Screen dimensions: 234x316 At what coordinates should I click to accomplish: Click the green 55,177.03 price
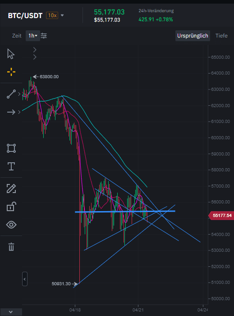click(x=110, y=12)
